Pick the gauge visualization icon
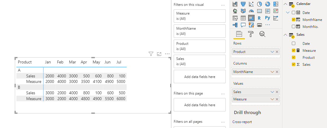 251,11
